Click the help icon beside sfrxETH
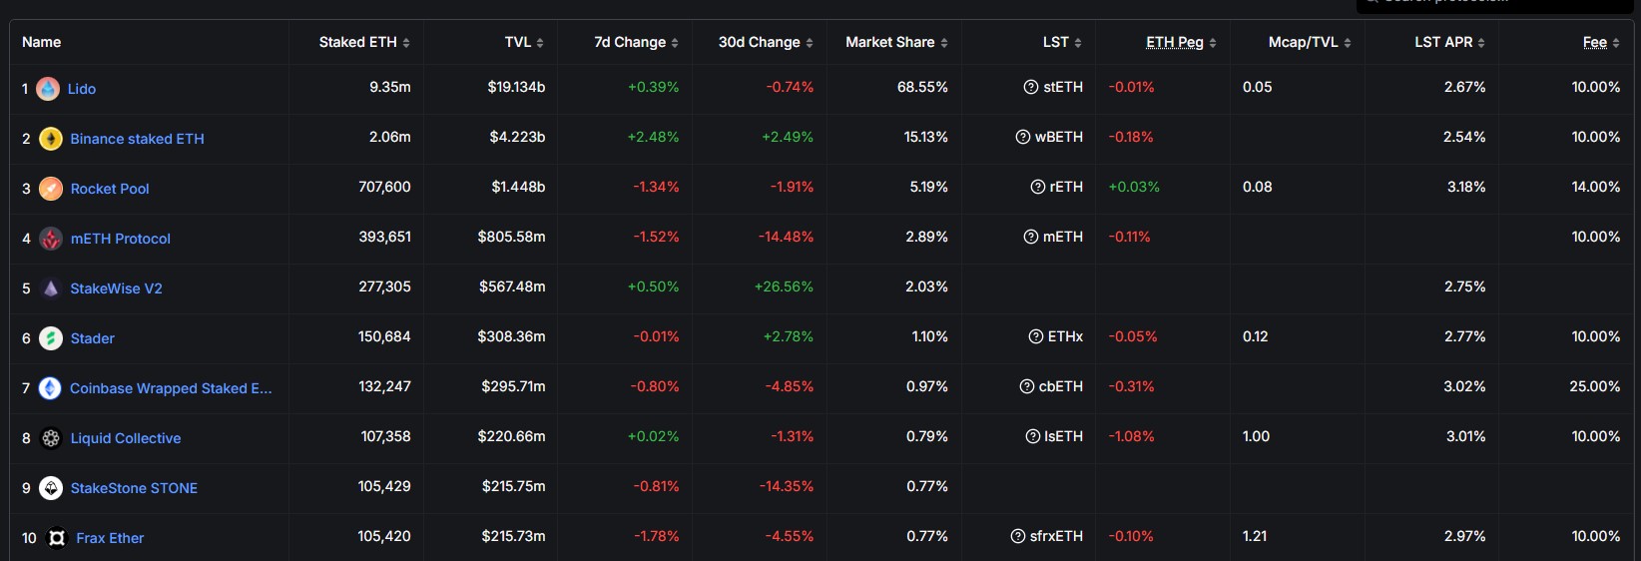 [1018, 536]
